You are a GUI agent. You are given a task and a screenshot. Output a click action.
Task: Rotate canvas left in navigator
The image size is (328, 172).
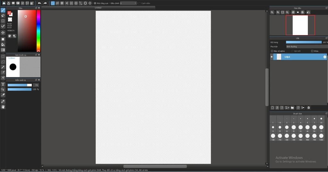(x=293, y=12)
